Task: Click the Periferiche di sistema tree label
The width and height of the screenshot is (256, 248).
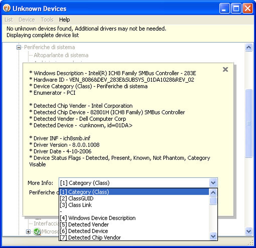Action: click(x=49, y=47)
